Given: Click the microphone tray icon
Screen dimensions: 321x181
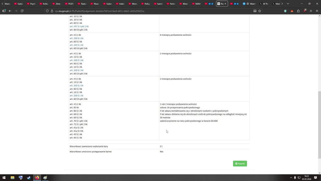Looking at the screenshot, I should pos(295,178).
